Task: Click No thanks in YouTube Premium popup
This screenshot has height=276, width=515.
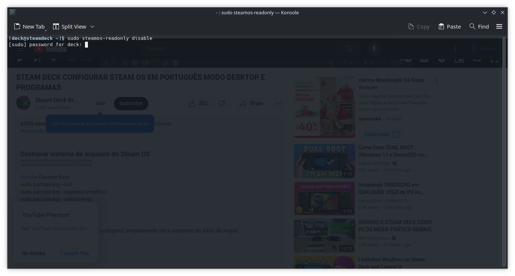Action: click(x=34, y=253)
